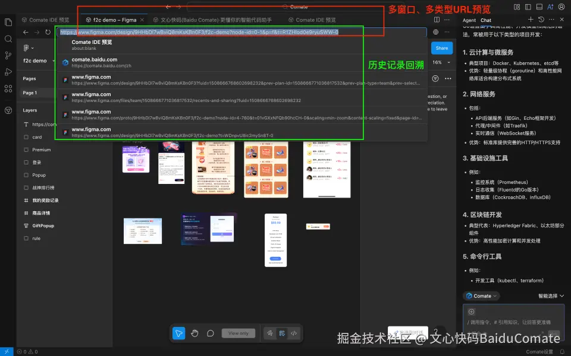Choose comate.baidu.com history entry
Screen dimensions: 571x356
point(242,62)
